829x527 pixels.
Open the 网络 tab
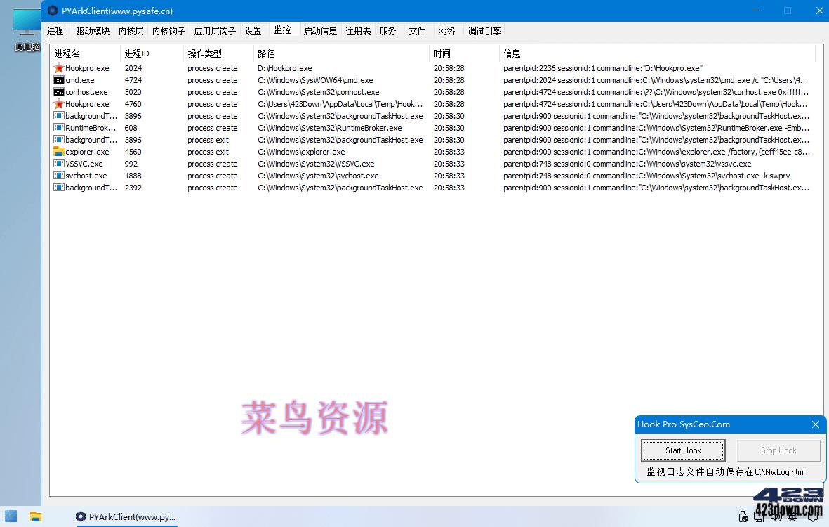tap(446, 31)
